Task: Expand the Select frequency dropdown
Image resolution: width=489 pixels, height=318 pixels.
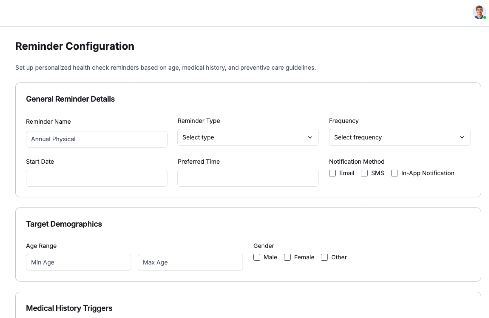Action: pos(399,137)
